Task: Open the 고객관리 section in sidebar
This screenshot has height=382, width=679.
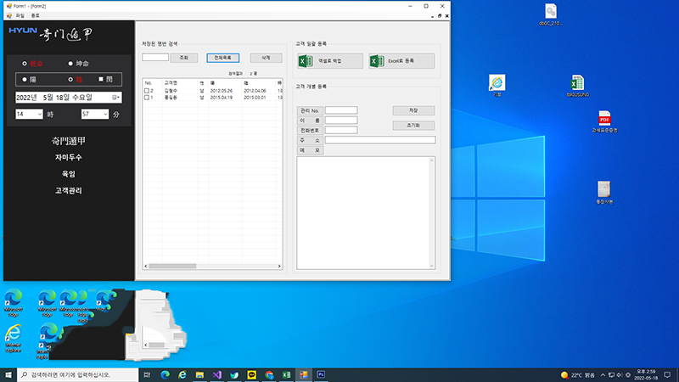Action: coord(69,190)
